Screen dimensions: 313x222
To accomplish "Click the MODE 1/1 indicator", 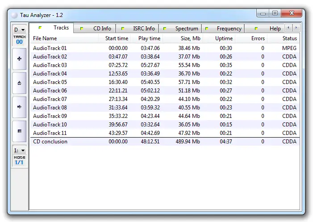I will click(19, 161).
